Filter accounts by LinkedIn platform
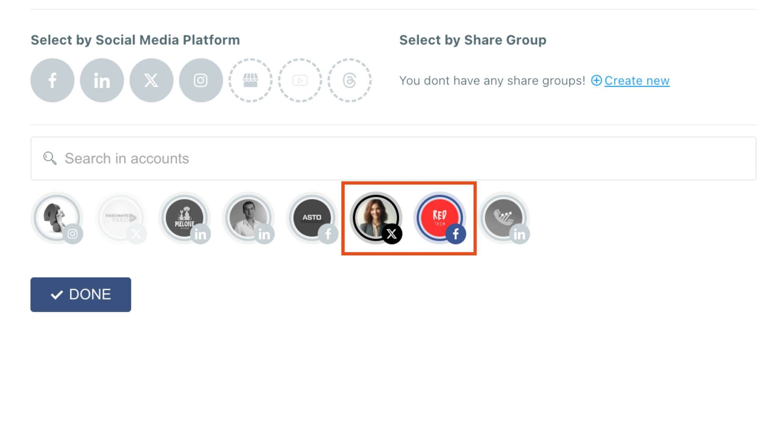Viewport: 782px width, 440px height. pyautogui.click(x=102, y=80)
